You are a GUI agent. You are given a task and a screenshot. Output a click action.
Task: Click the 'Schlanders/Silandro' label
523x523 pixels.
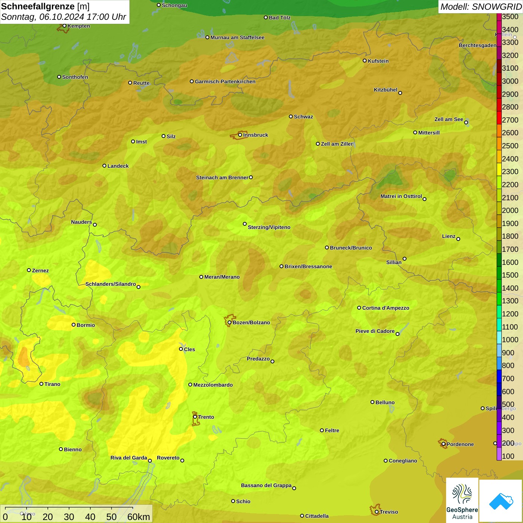[x=111, y=284]
